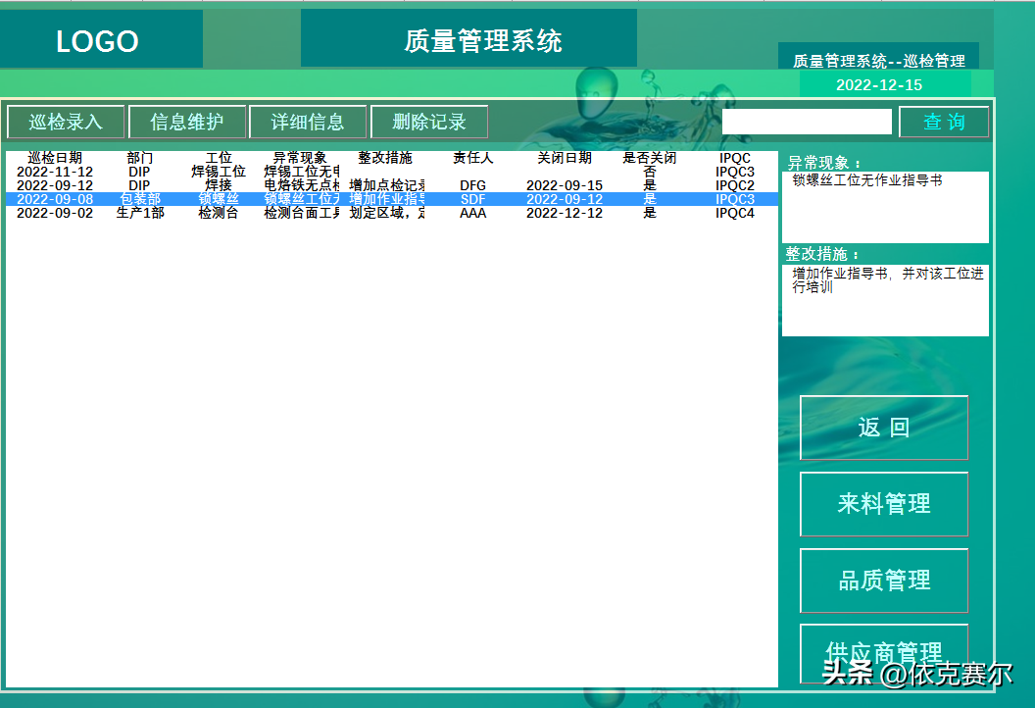Click the IPQC column header
This screenshot has height=708, width=1035.
735,158
